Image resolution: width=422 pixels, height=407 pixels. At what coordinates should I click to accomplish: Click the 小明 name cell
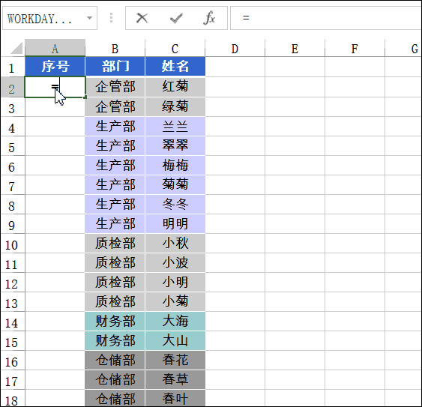(x=175, y=283)
